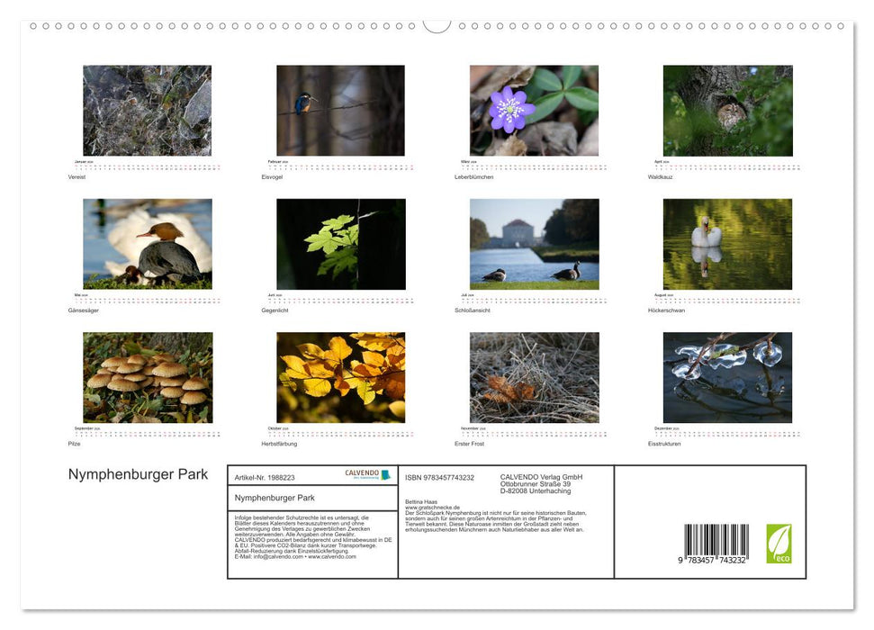Click the Nymphenburger Park title text

point(138,474)
